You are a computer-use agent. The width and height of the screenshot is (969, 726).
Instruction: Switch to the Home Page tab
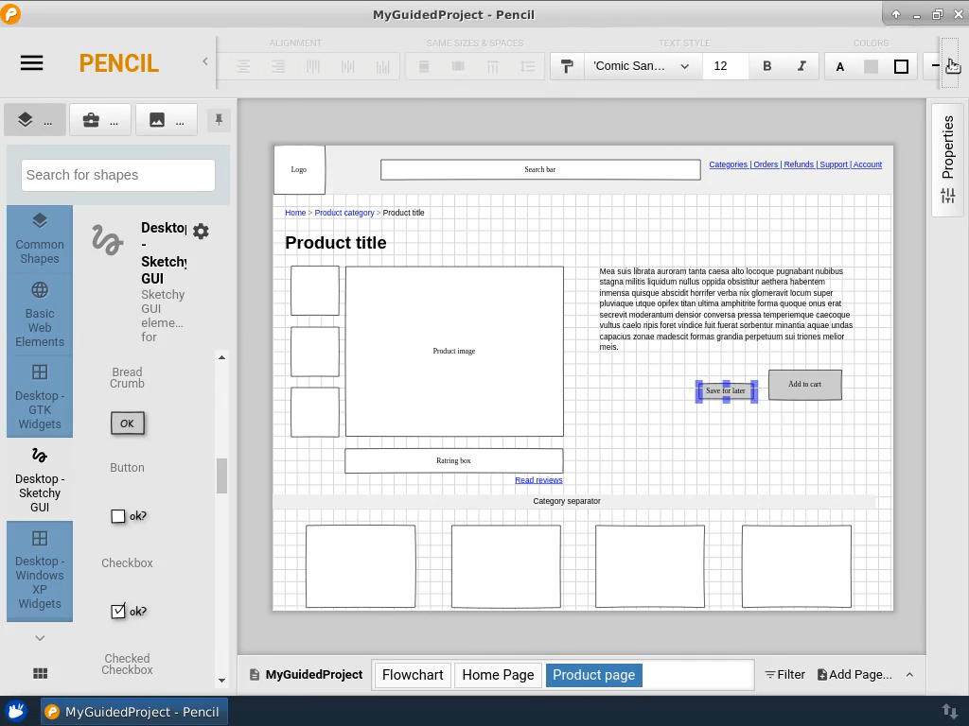[498, 675]
